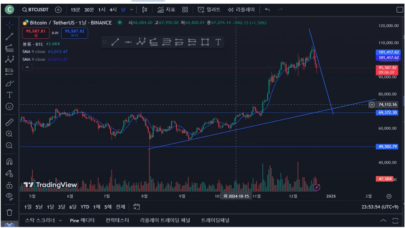This screenshot has width=405, height=228.
Task: Switch to the 15분 timeframe
Action: [75, 10]
